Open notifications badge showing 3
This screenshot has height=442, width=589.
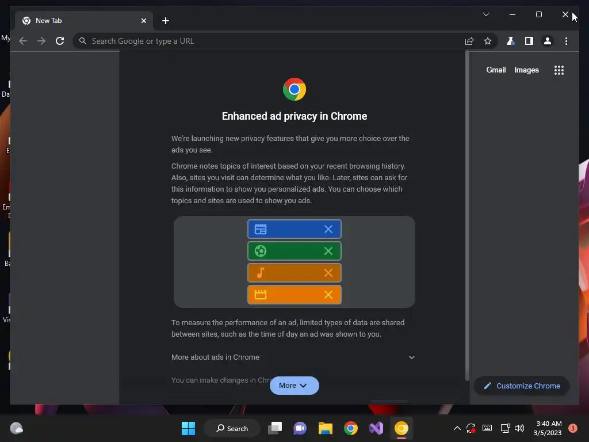(573, 428)
